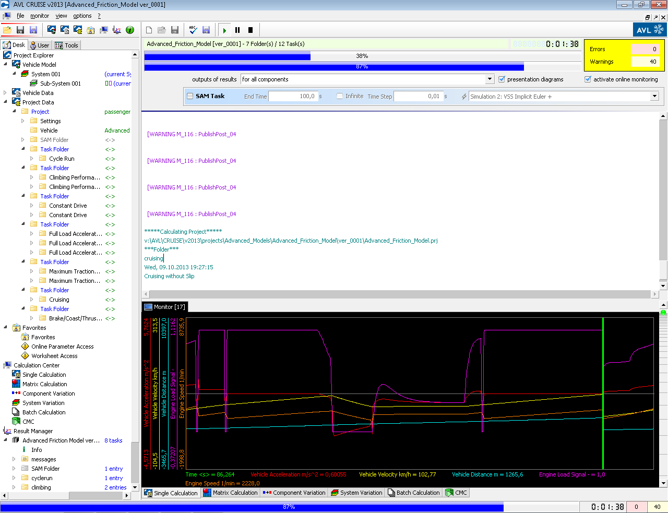668x513 pixels.
Task: Toggle the SAM Task checkbox
Action: coord(190,96)
